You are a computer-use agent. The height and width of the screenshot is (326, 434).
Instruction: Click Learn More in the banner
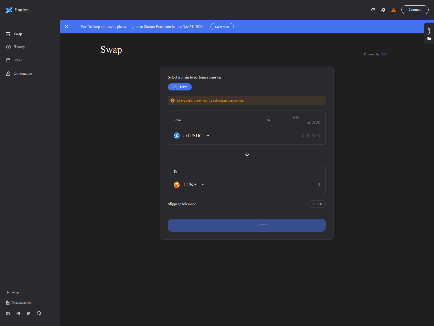222,27
